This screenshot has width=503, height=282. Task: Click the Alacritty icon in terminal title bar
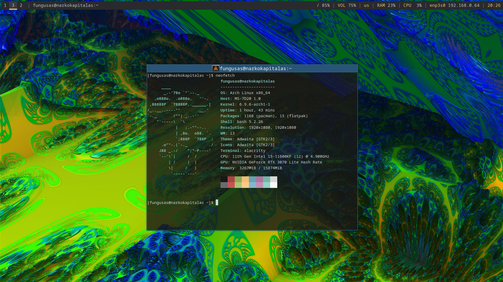215,68
